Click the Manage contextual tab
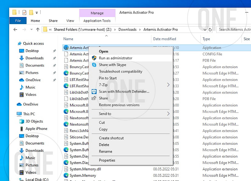 (x=97, y=13)
